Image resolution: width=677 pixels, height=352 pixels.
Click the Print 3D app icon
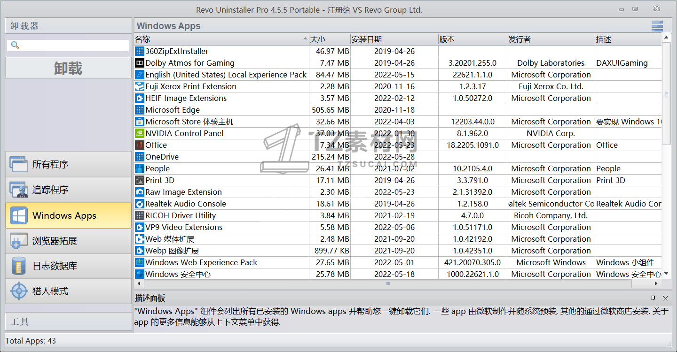[x=139, y=180]
